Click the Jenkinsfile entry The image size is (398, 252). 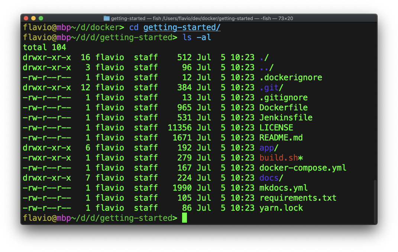click(x=285, y=118)
